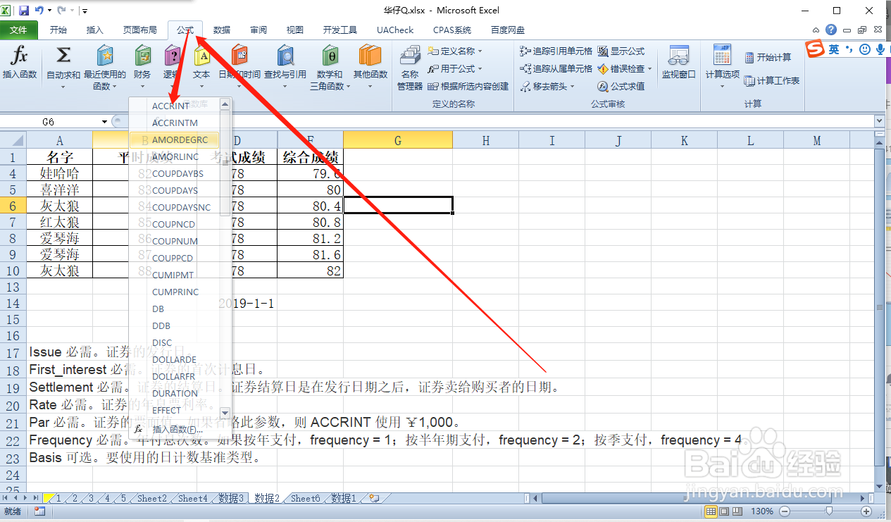Screen dimensions: 891x522
Task: Expand Remove Arrows (移去箭头) dropdown
Action: coord(573,87)
